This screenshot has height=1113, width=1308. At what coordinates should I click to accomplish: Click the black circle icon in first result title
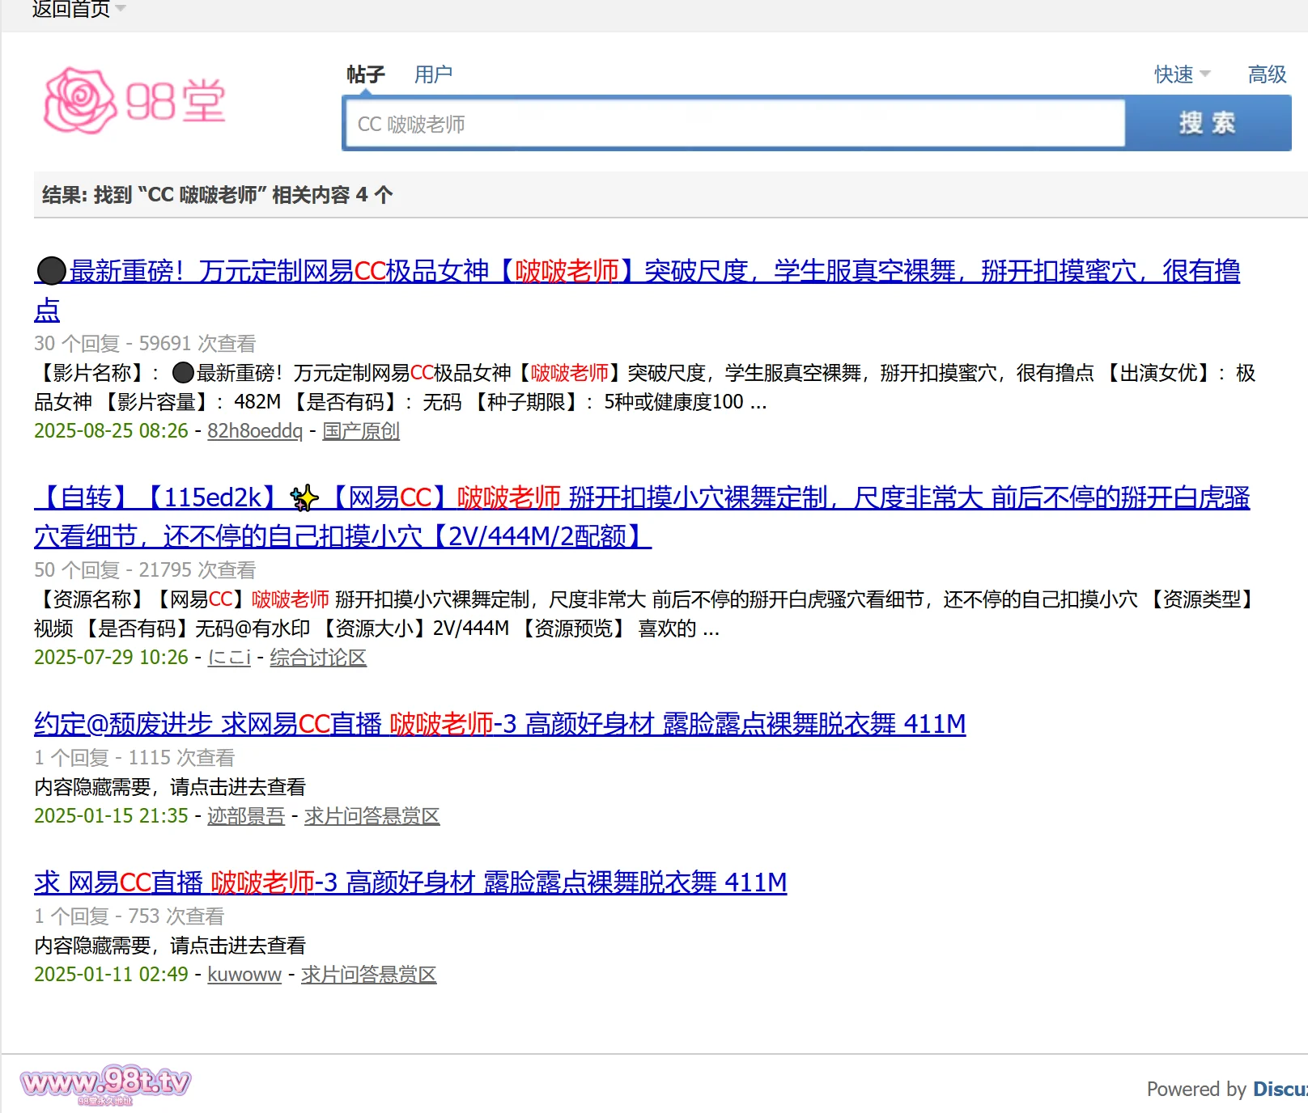click(x=51, y=271)
